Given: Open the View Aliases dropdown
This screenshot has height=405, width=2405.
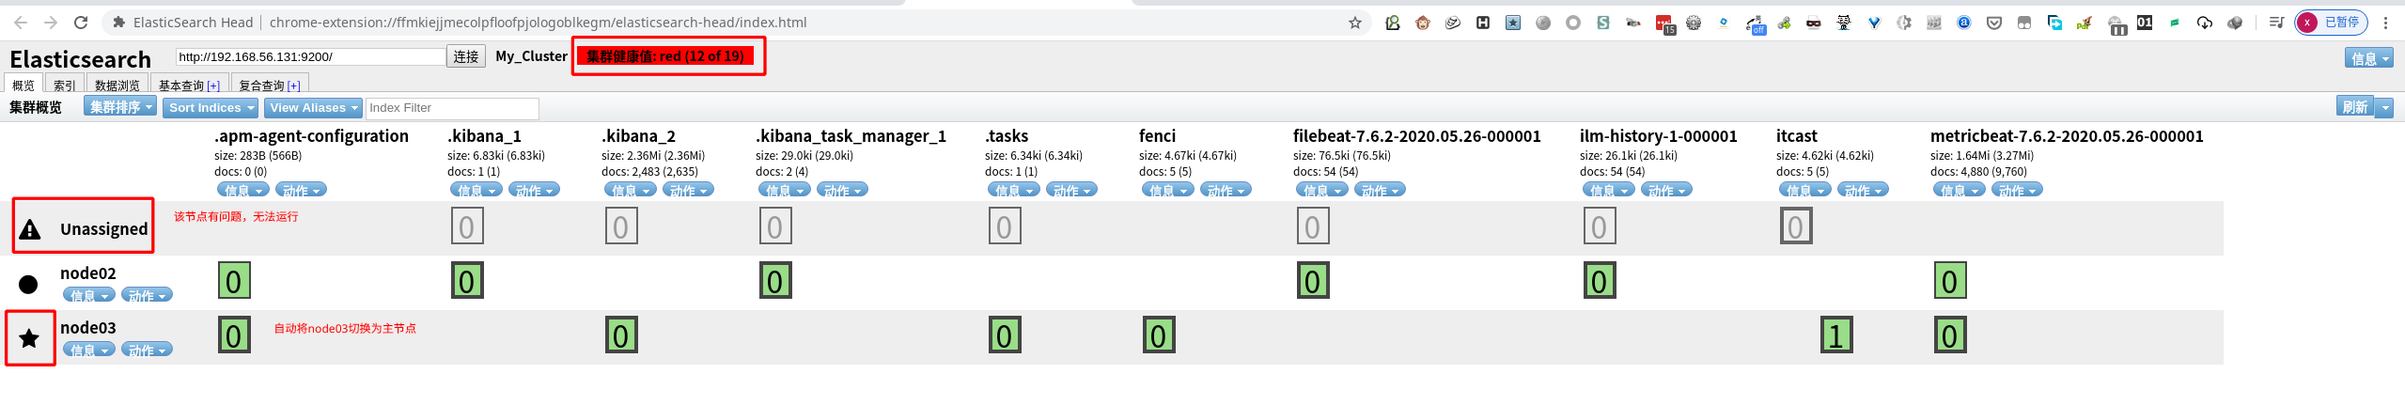Looking at the screenshot, I should (313, 107).
